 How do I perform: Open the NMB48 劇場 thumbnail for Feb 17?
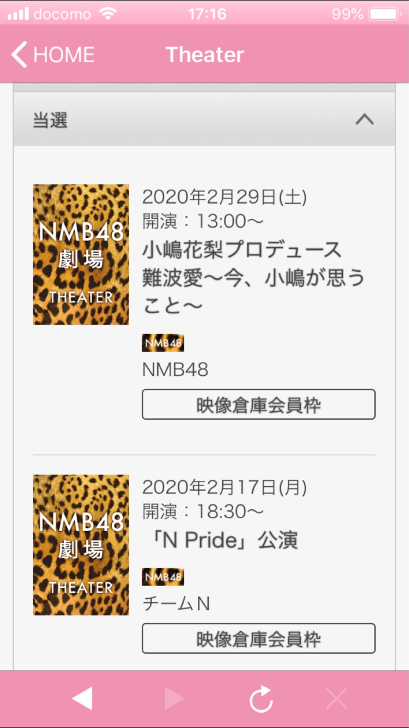(81, 545)
